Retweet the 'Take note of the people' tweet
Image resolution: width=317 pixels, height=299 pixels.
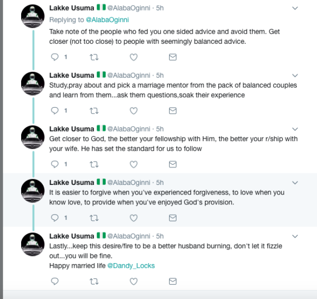pos(94,57)
